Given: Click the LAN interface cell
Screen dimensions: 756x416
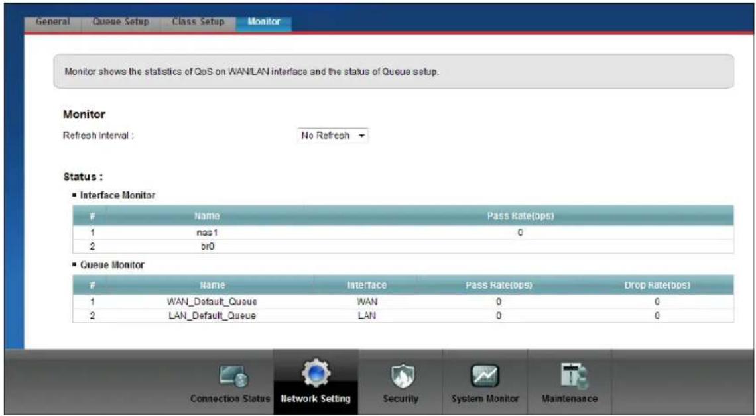Looking at the screenshot, I should [367, 316].
